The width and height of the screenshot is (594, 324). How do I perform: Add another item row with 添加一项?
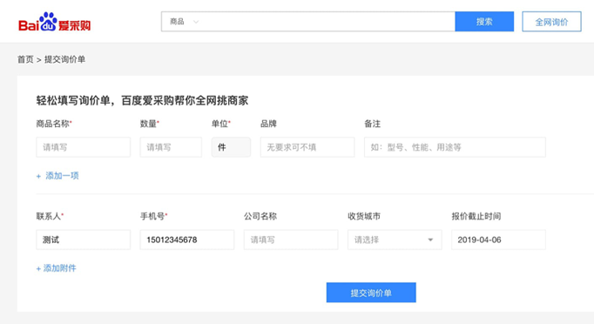pyautogui.click(x=57, y=176)
